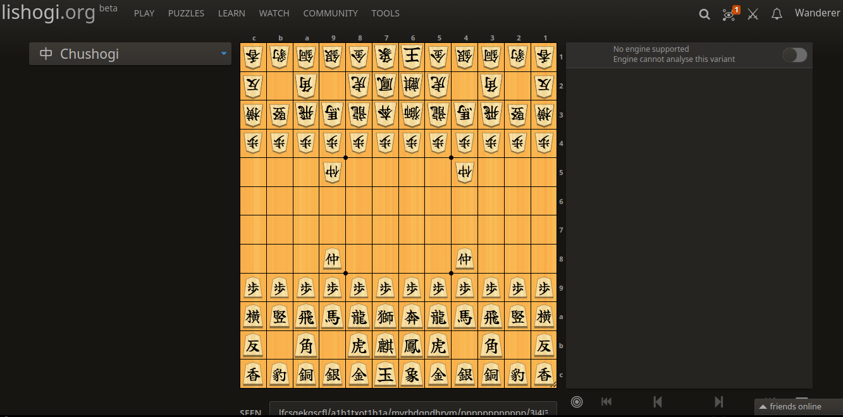The width and height of the screenshot is (843, 417).
Task: Click the SFEN input field
Action: pos(413,409)
